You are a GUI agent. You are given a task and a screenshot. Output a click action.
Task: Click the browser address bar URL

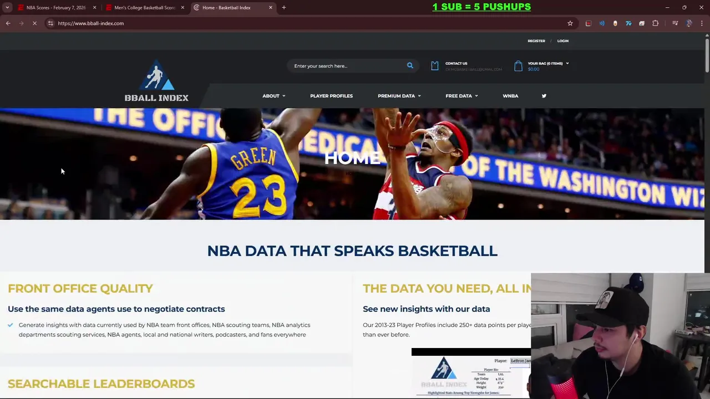click(x=91, y=23)
